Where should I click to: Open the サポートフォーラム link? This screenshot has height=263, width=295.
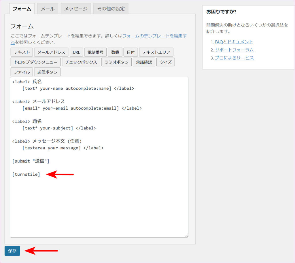234,50
